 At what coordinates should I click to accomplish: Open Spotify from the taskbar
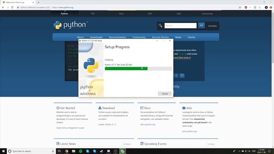(80, 151)
